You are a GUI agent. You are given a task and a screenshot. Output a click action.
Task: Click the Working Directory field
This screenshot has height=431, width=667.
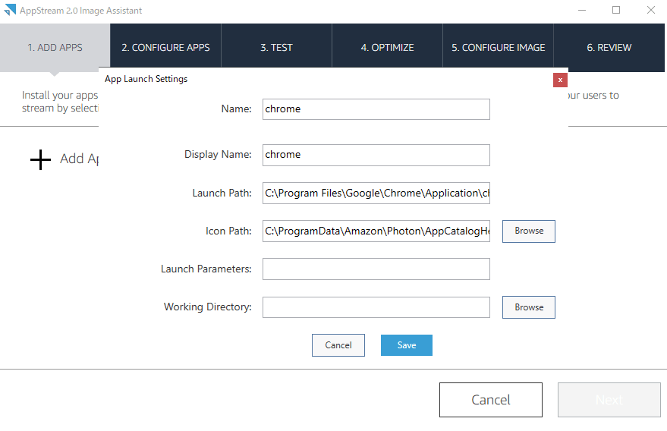(x=376, y=307)
